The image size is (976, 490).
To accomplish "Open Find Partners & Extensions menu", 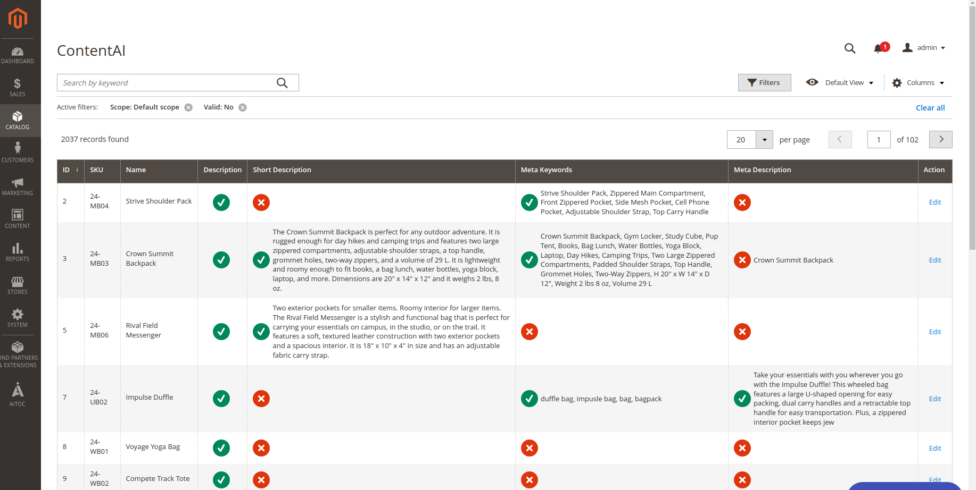I will (x=18, y=355).
